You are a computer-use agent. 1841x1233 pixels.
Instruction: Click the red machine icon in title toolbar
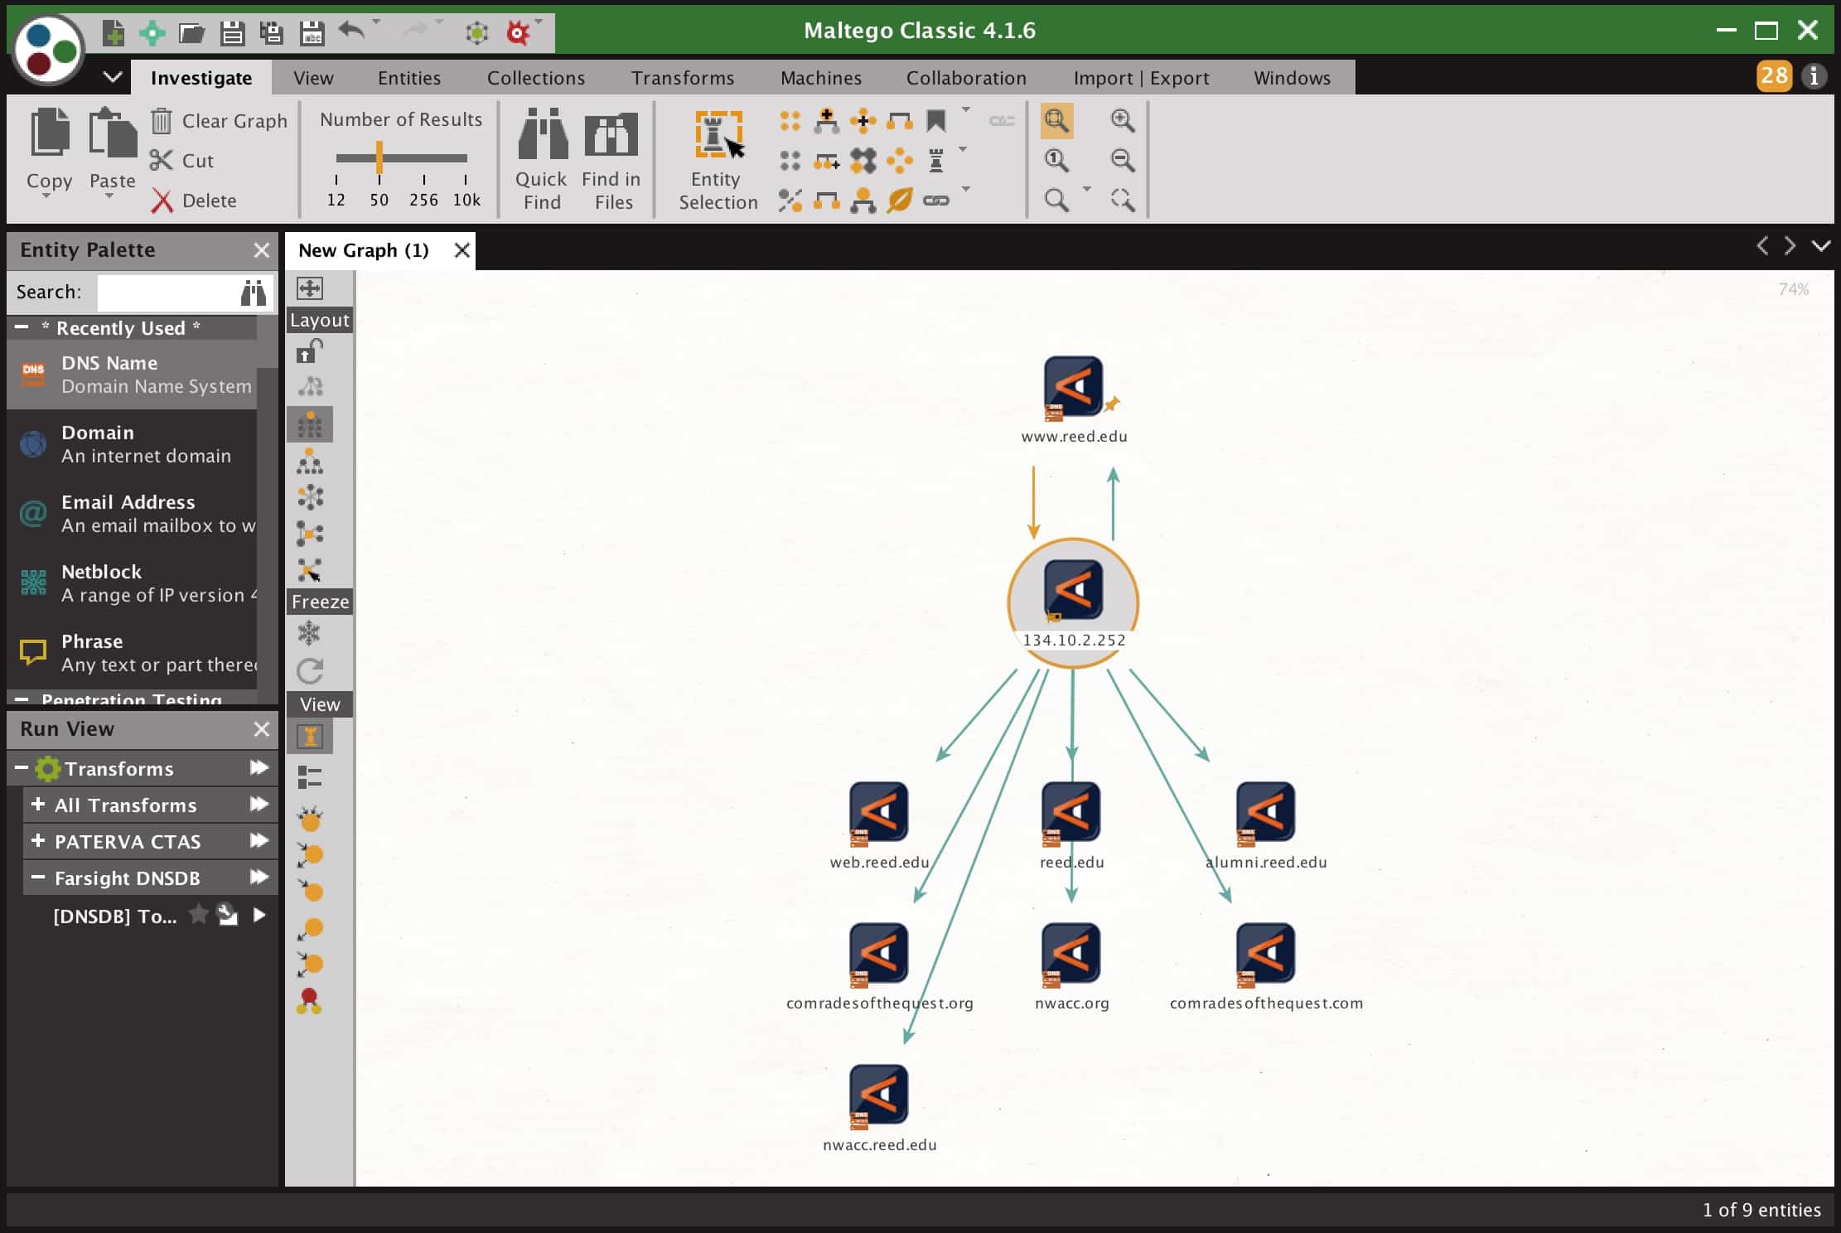(518, 33)
